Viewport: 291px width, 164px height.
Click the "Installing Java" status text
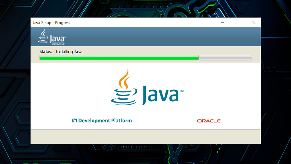[x=69, y=51]
